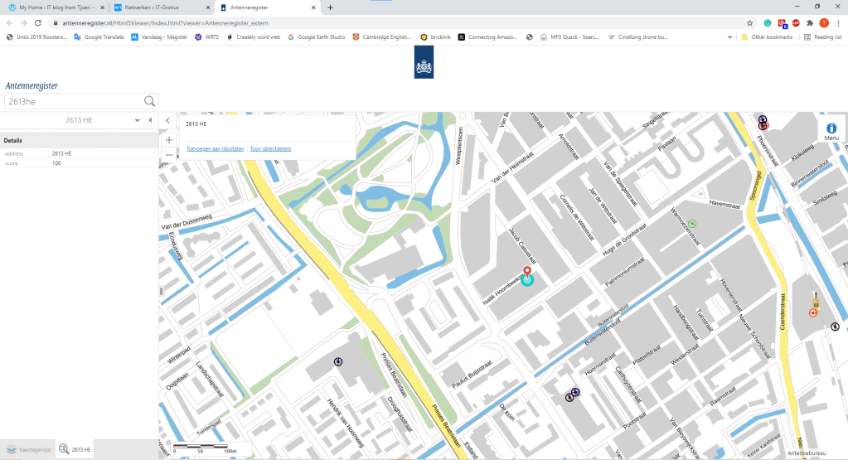This screenshot has height=460, width=848.
Task: Zoom in the map with plus button
Action: (x=169, y=140)
